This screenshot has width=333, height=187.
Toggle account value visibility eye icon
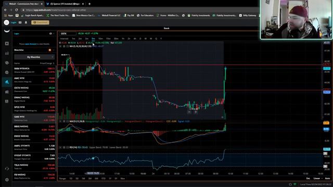coord(50,33)
